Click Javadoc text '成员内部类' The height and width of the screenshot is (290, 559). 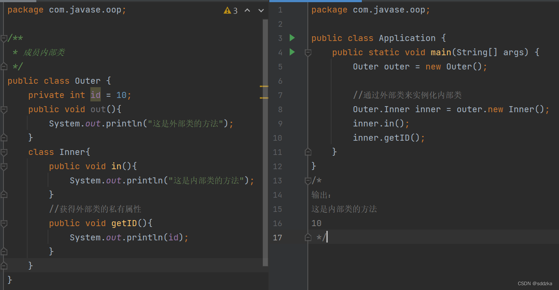coord(44,52)
